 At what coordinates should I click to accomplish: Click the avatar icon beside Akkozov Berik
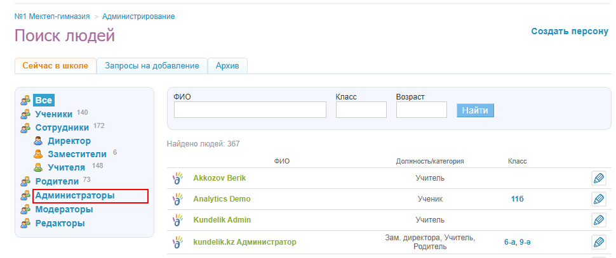click(178, 178)
